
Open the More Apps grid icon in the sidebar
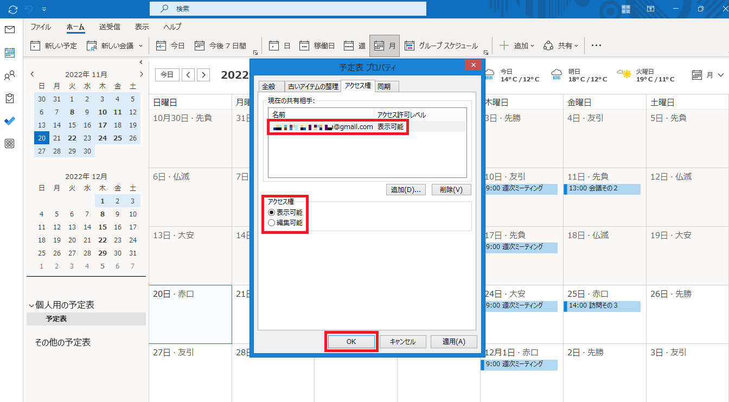coord(10,144)
